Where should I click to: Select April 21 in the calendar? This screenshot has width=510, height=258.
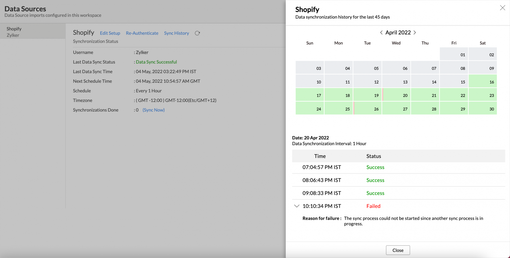(x=425, y=94)
